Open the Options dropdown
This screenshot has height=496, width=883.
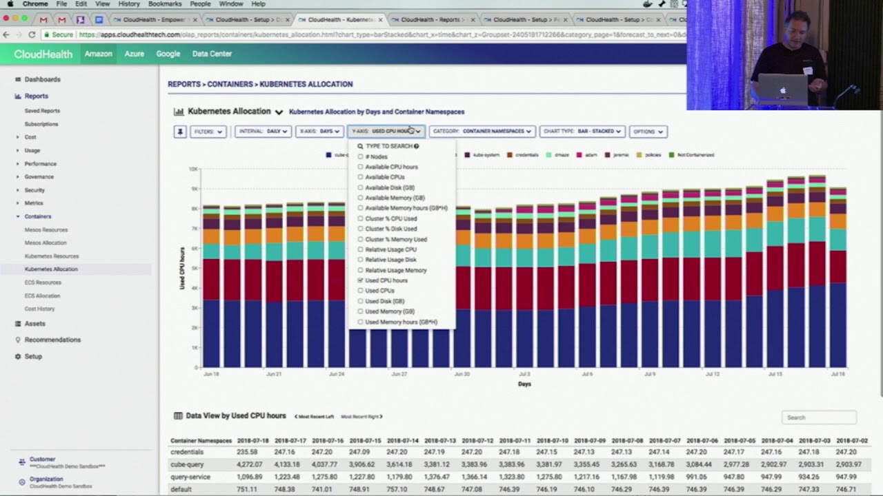tap(648, 132)
